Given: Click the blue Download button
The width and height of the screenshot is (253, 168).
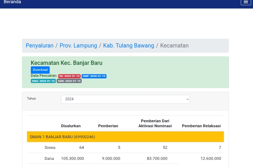Looking at the screenshot, I should [x=40, y=70].
